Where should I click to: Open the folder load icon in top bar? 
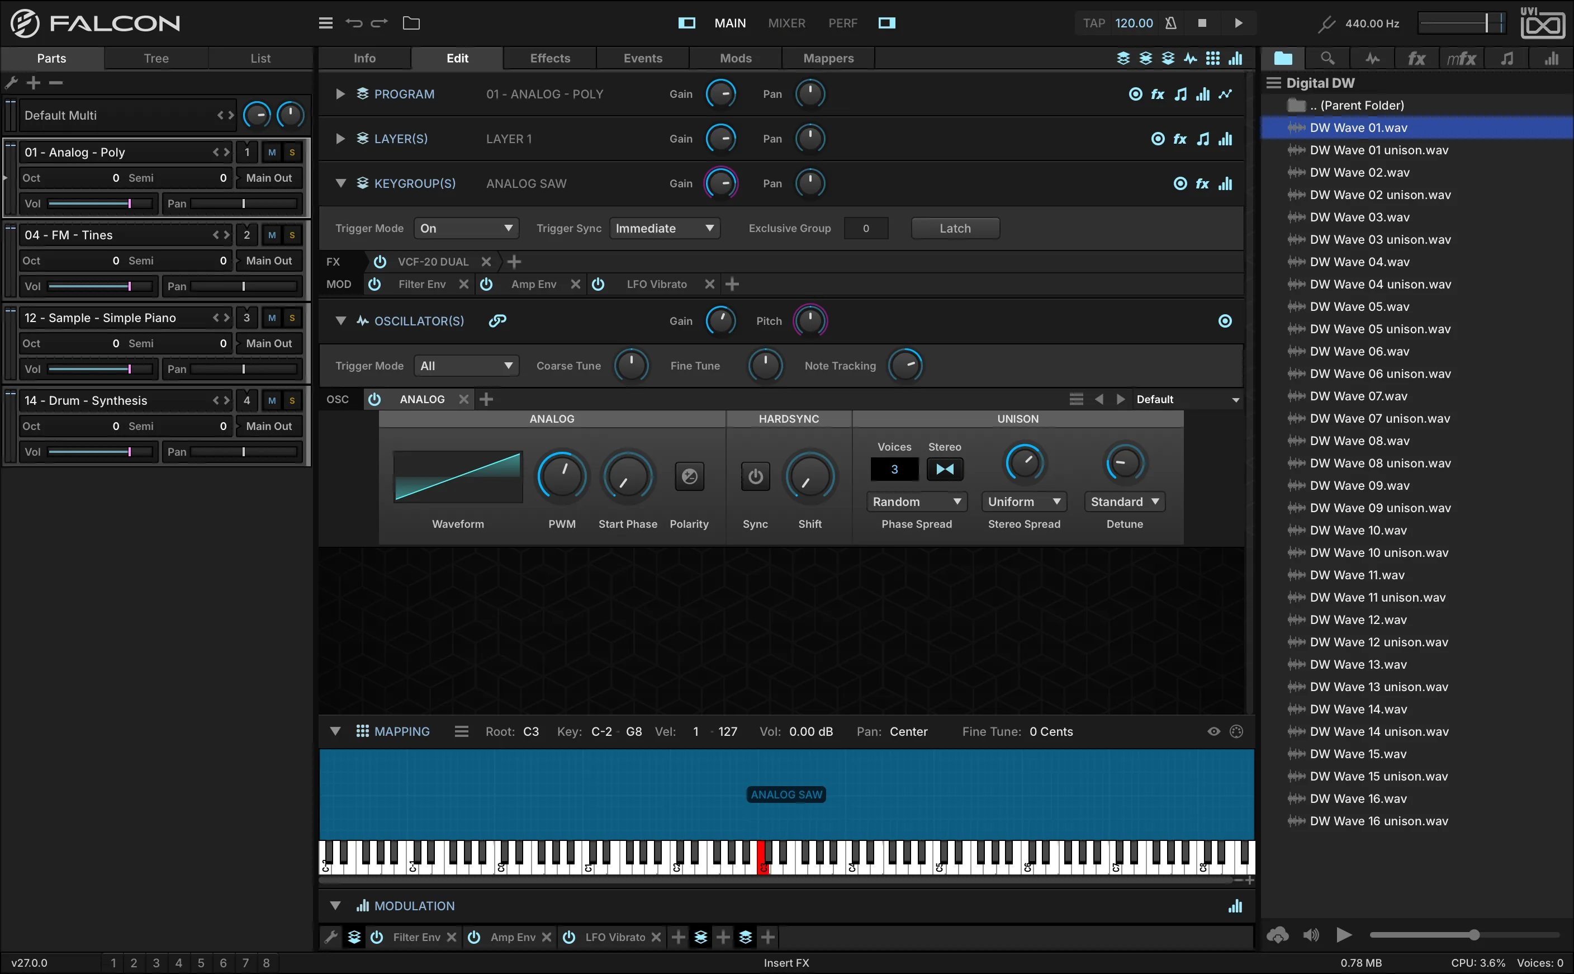click(x=411, y=23)
